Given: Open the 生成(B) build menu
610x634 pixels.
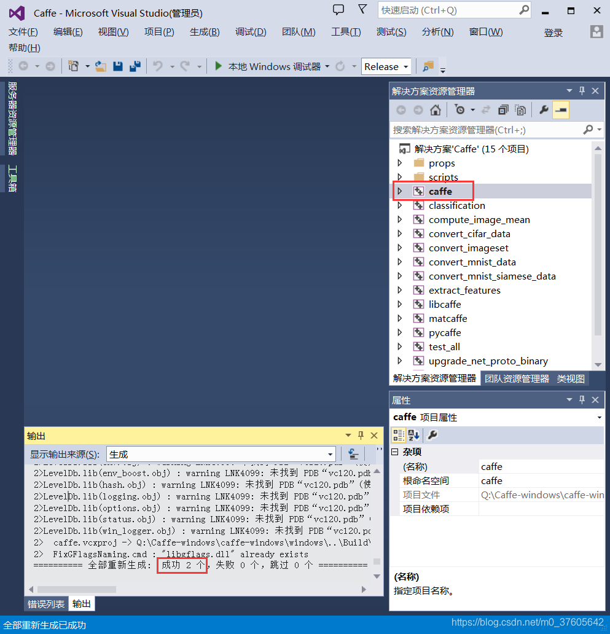Looking at the screenshot, I should point(205,32).
